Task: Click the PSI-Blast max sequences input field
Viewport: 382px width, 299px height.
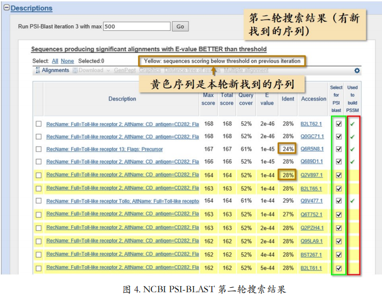Action: click(x=137, y=26)
